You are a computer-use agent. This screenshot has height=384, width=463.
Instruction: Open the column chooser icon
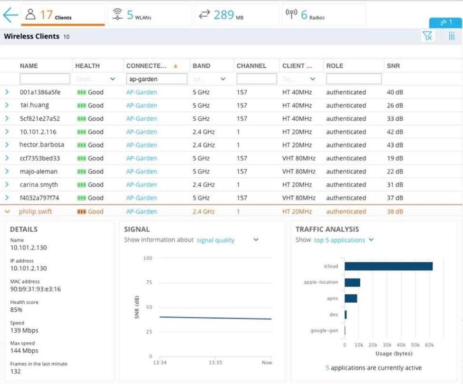(452, 36)
